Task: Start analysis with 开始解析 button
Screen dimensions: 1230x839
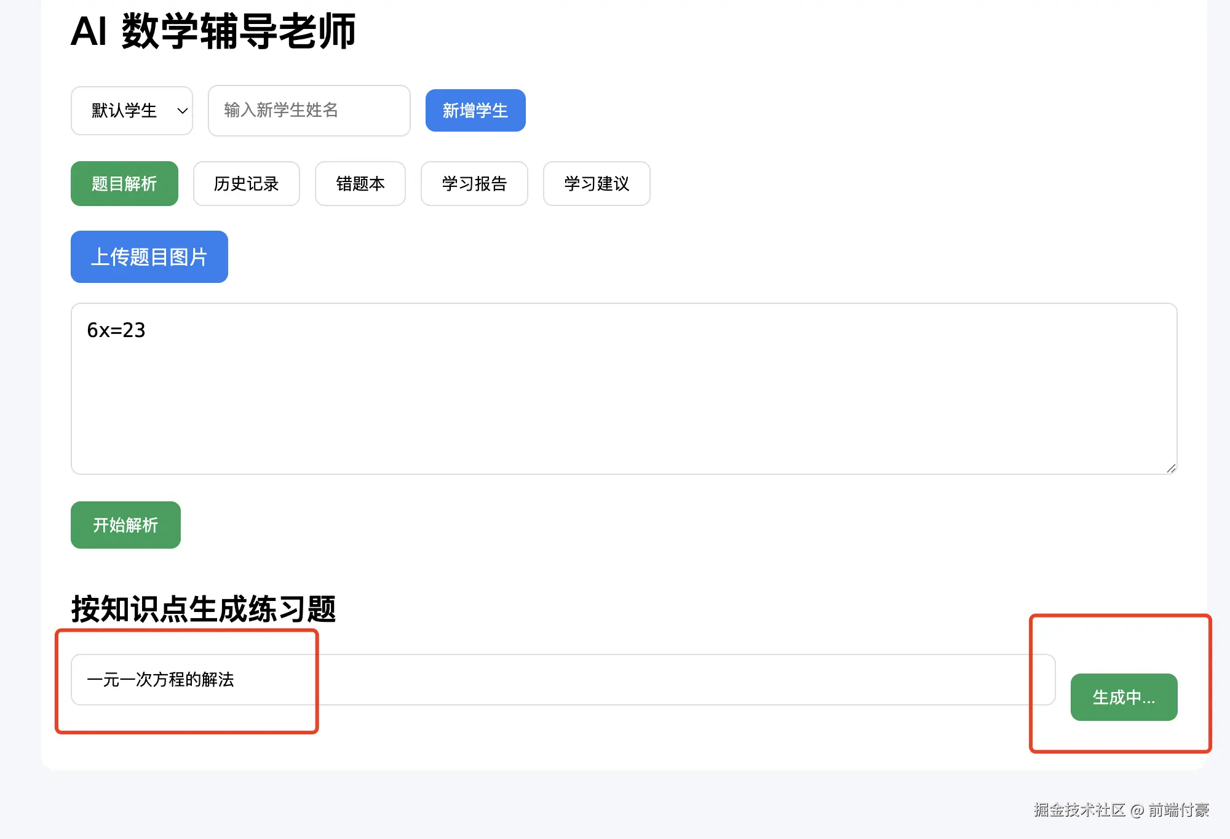Action: pos(125,525)
